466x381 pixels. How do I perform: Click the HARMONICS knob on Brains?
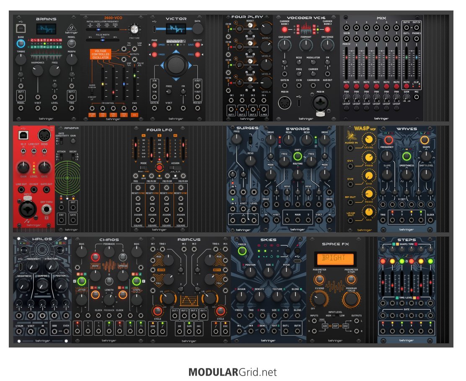38,70
